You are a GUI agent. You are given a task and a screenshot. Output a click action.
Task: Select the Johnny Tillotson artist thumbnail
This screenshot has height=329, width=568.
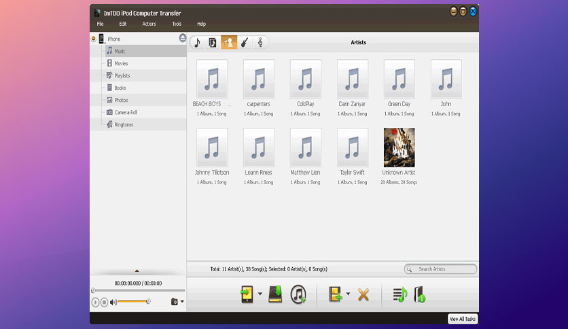point(212,148)
